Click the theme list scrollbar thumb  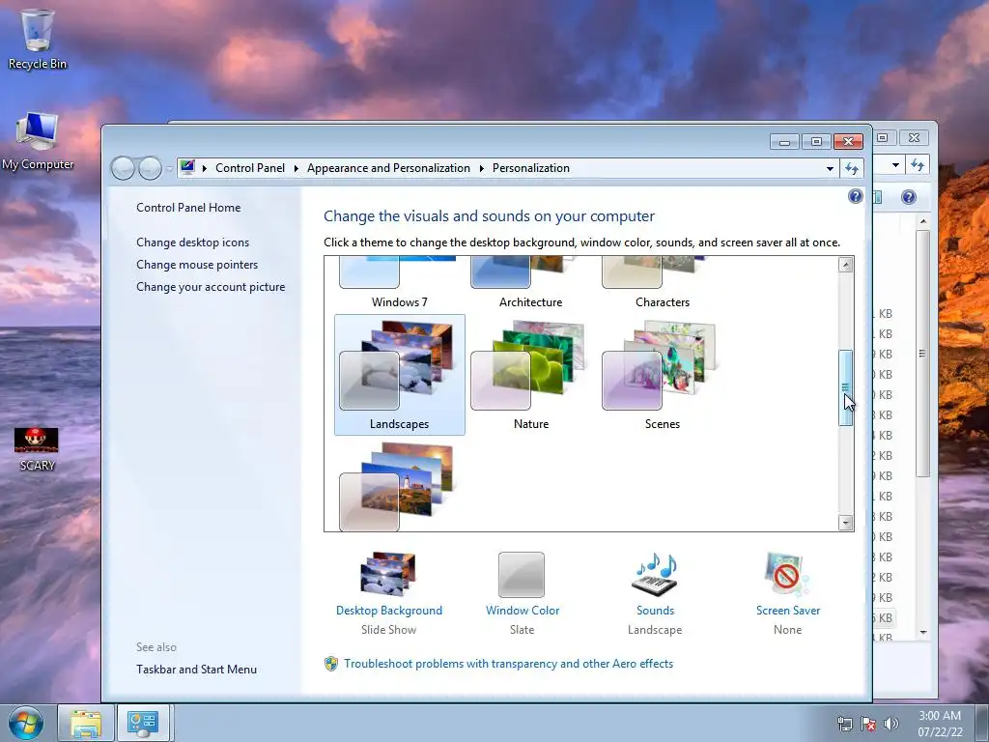[x=845, y=388]
